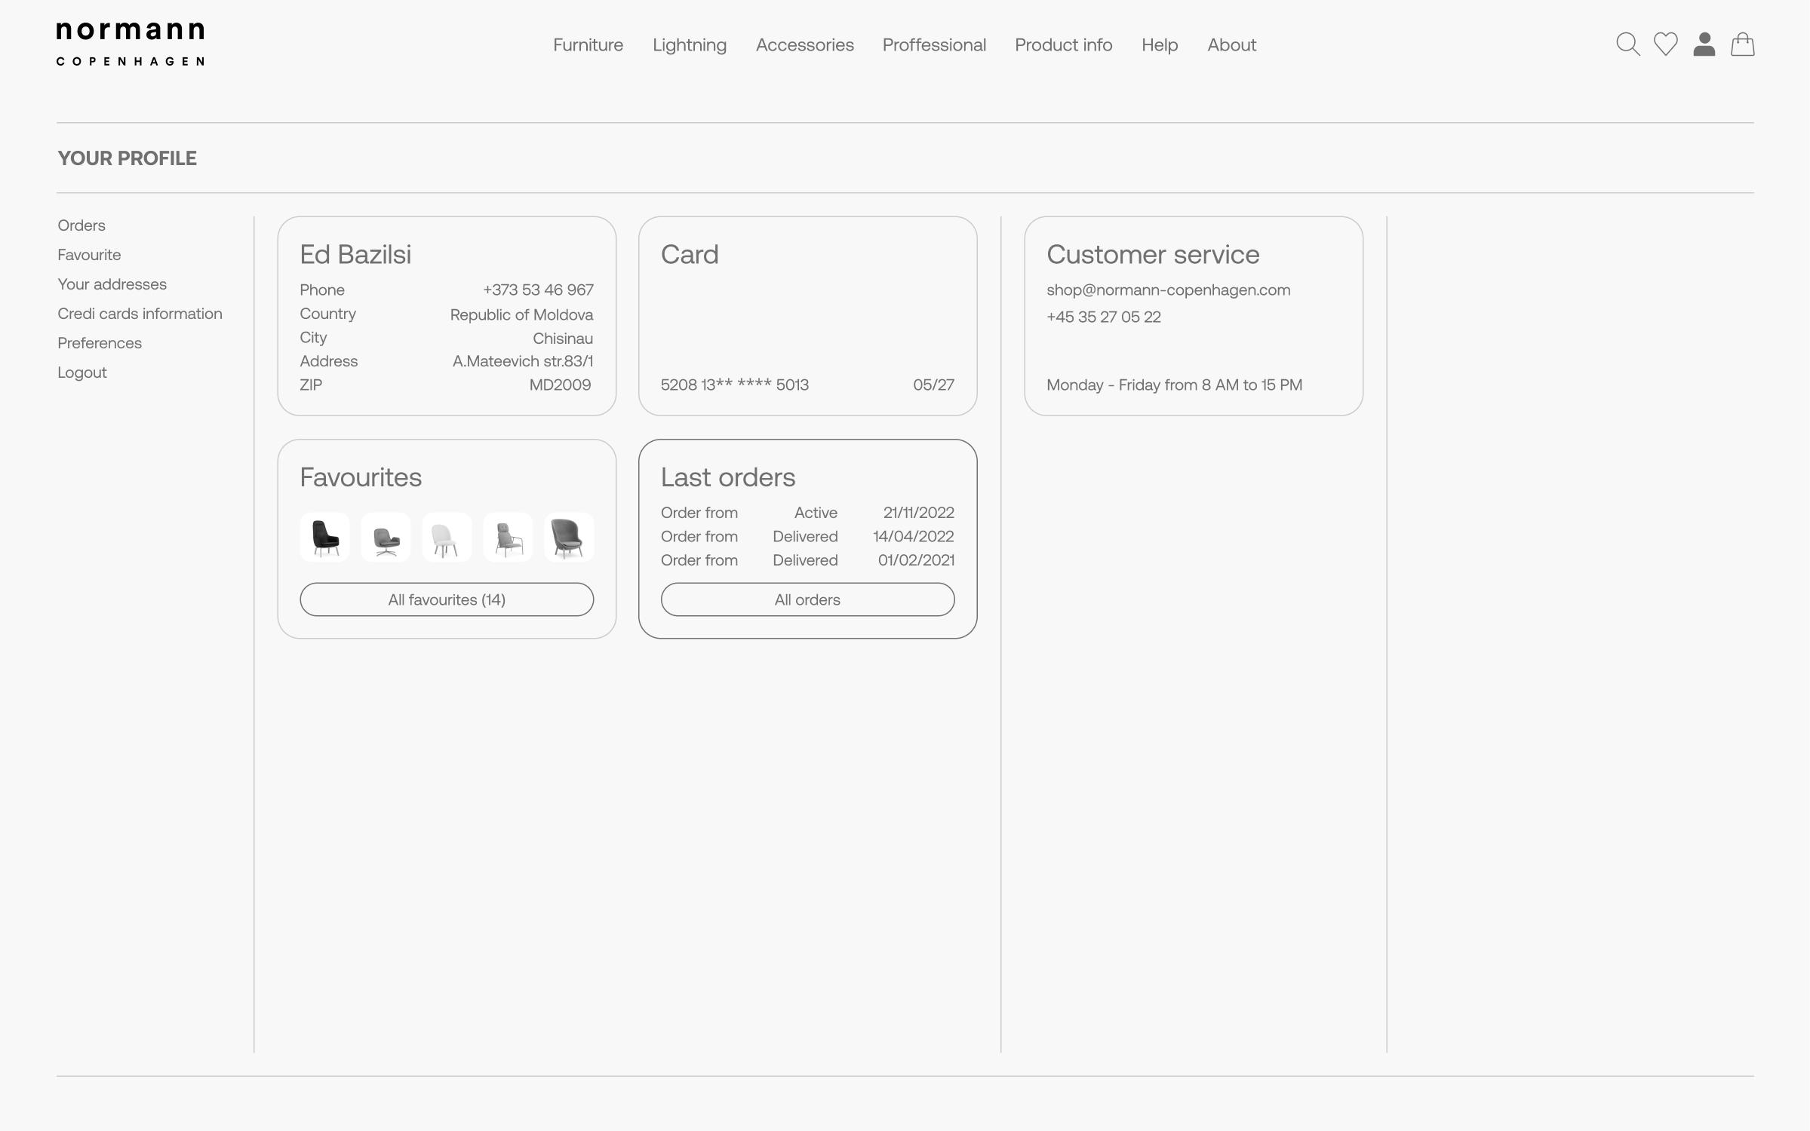Click the account profile icon

[1704, 44]
